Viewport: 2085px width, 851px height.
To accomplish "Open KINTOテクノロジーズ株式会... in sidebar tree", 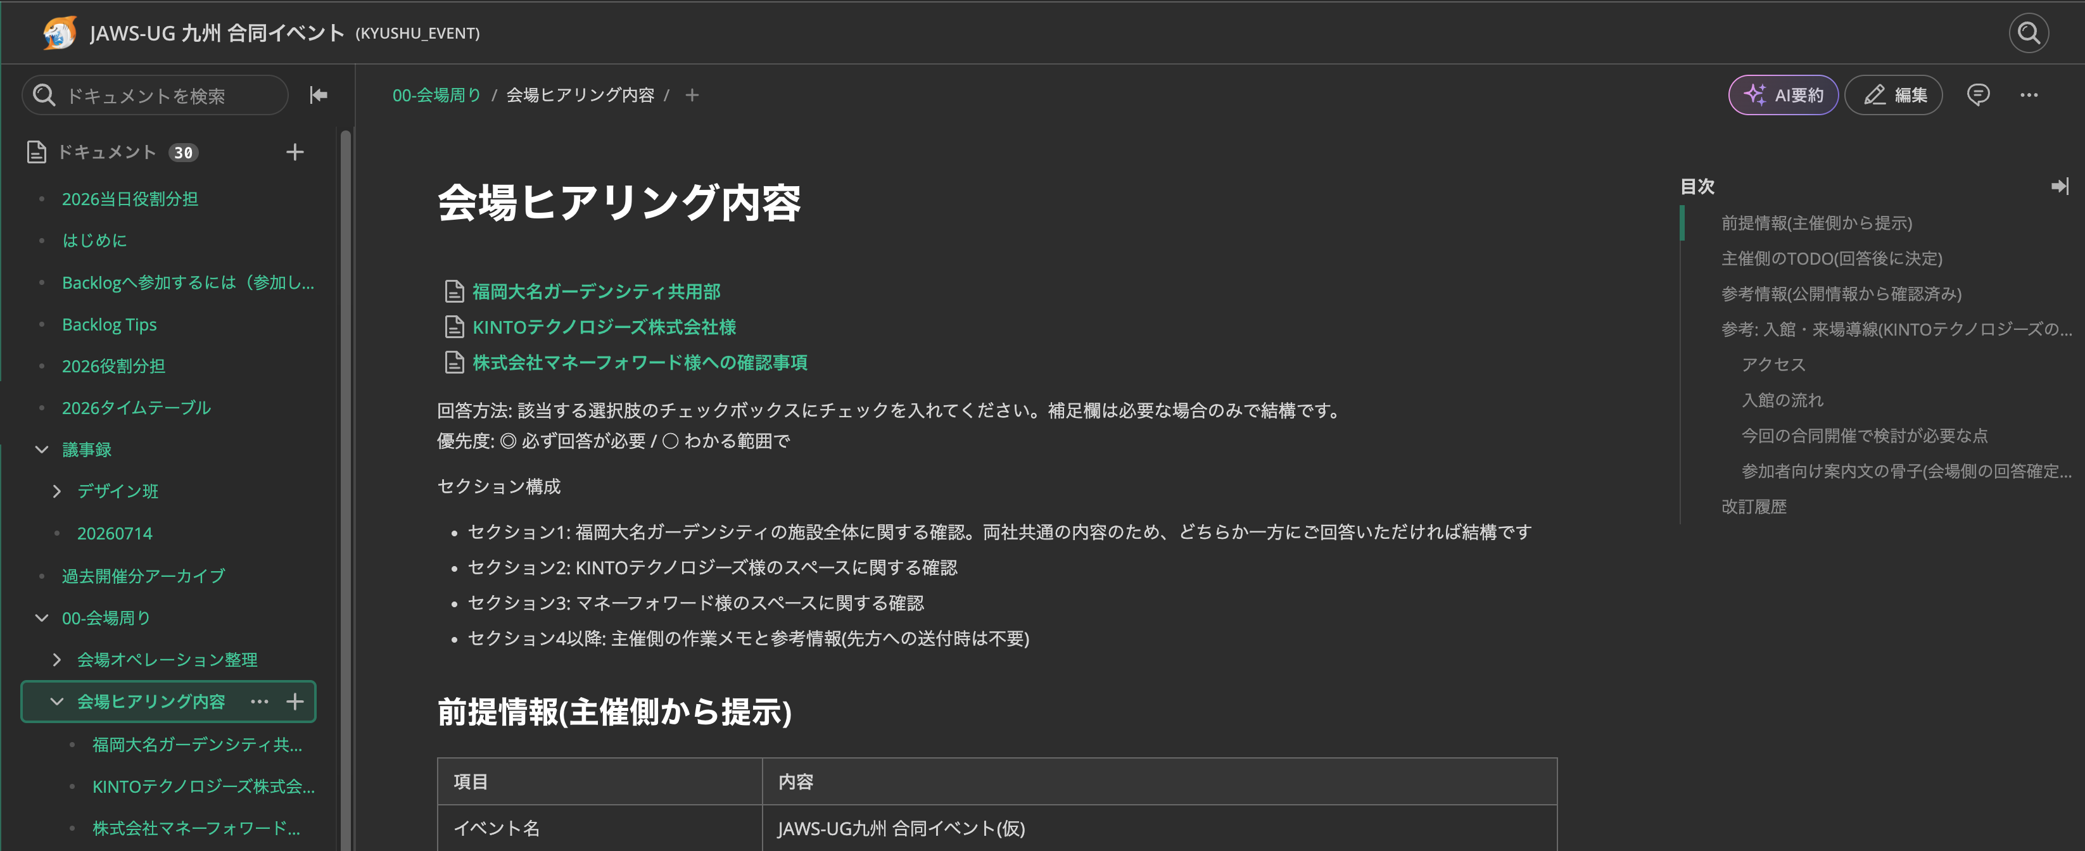I will [203, 786].
